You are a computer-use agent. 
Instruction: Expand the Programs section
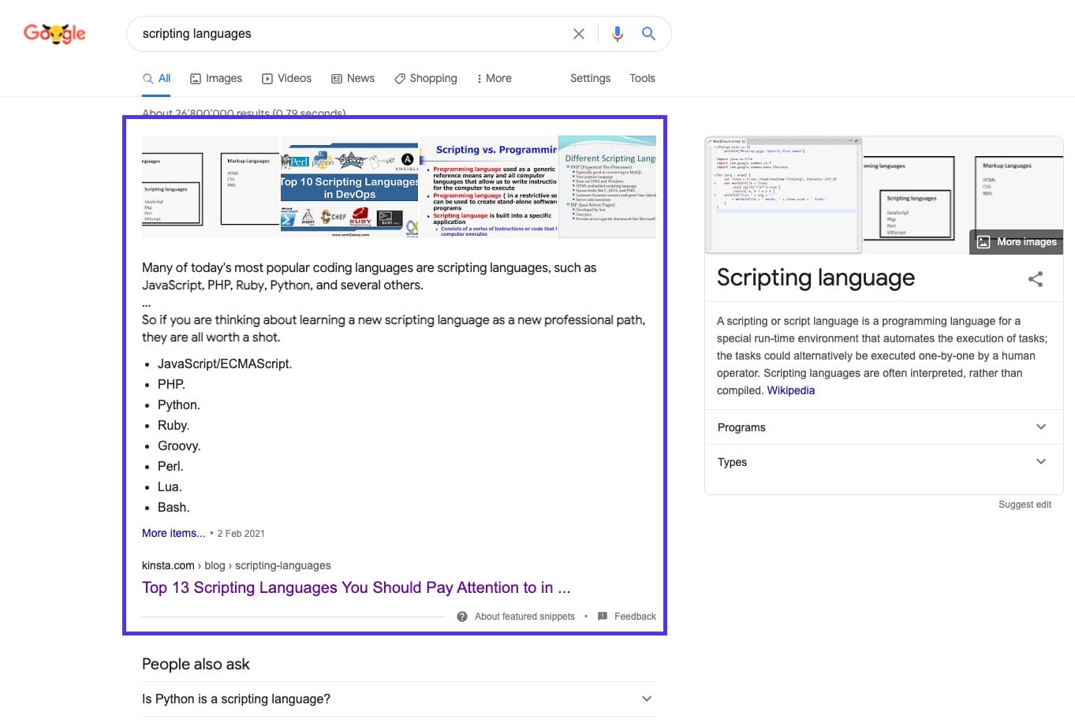pos(1041,427)
